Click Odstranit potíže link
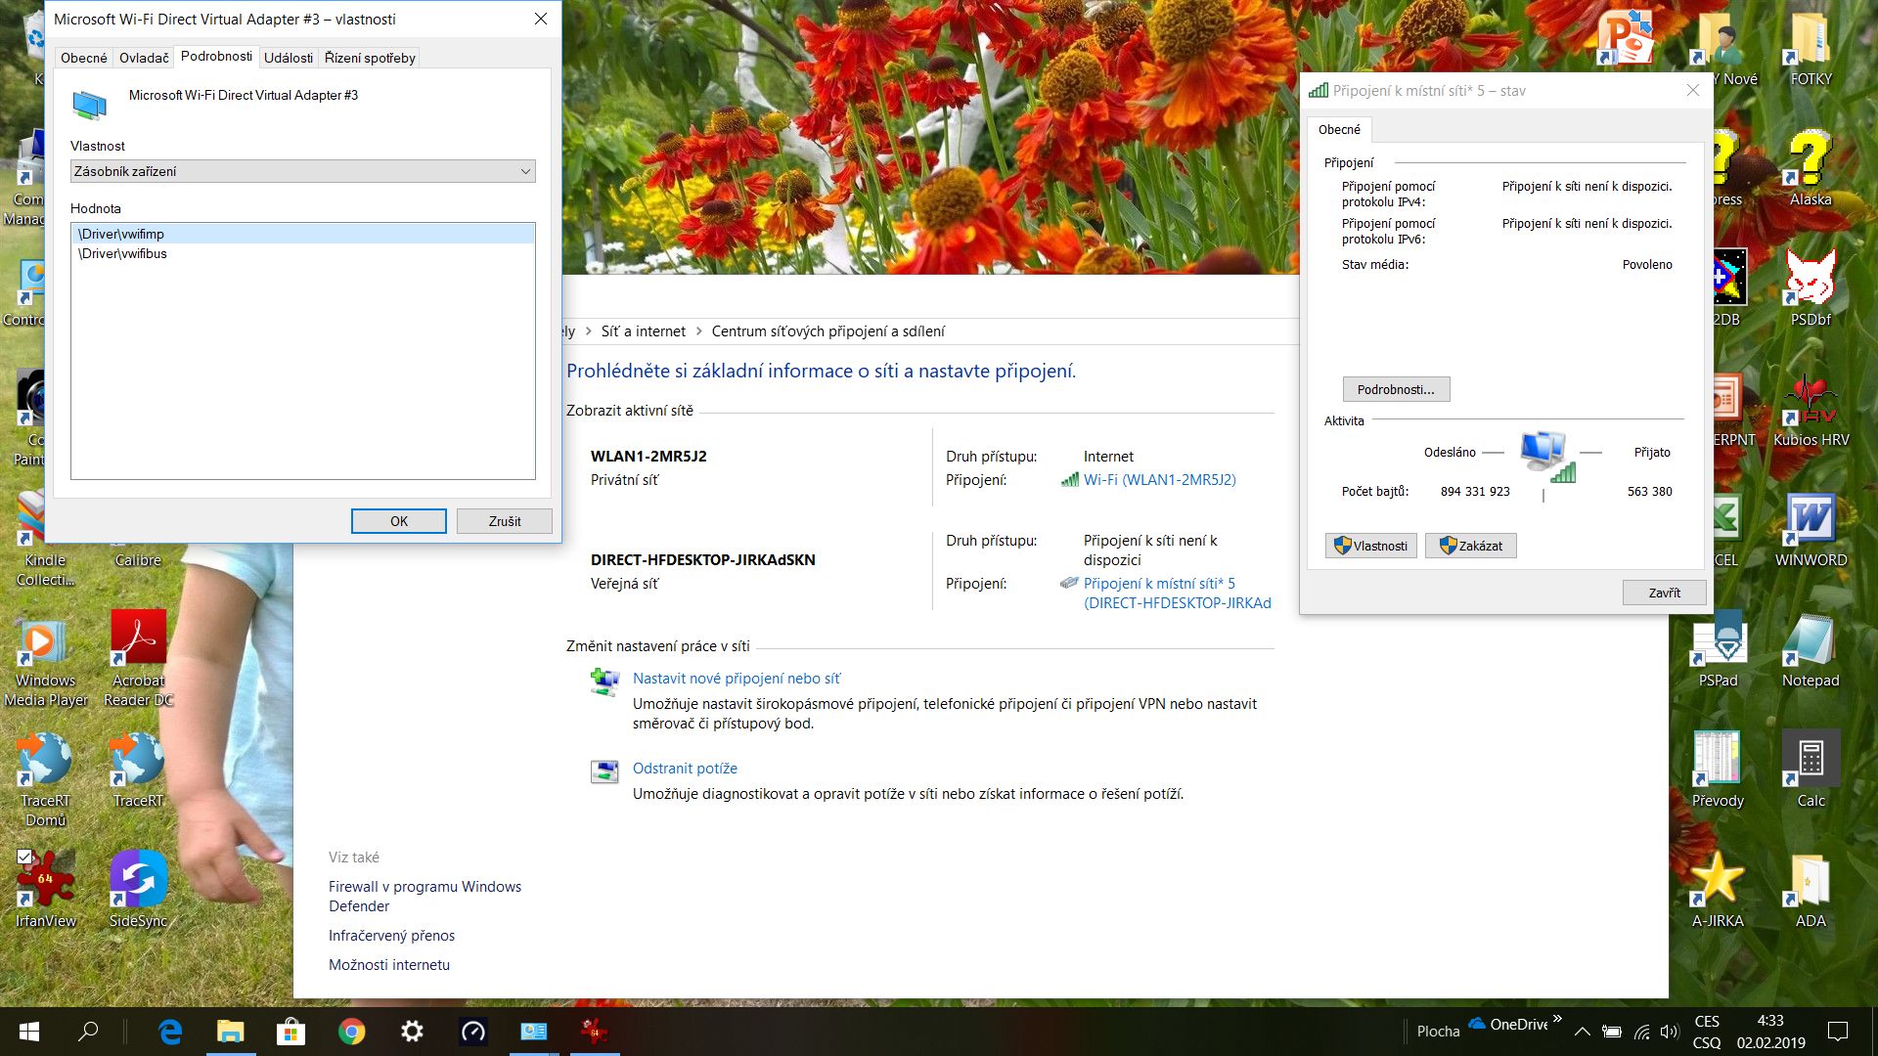Screen dimensions: 1878x1056 pyautogui.click(x=685, y=769)
